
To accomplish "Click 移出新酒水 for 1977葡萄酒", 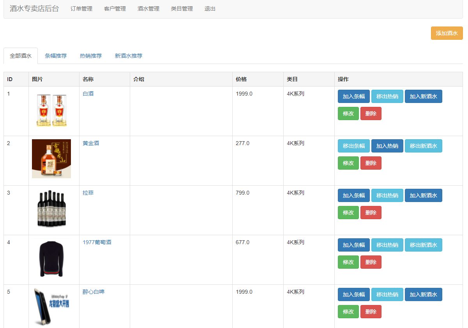I will pos(423,245).
